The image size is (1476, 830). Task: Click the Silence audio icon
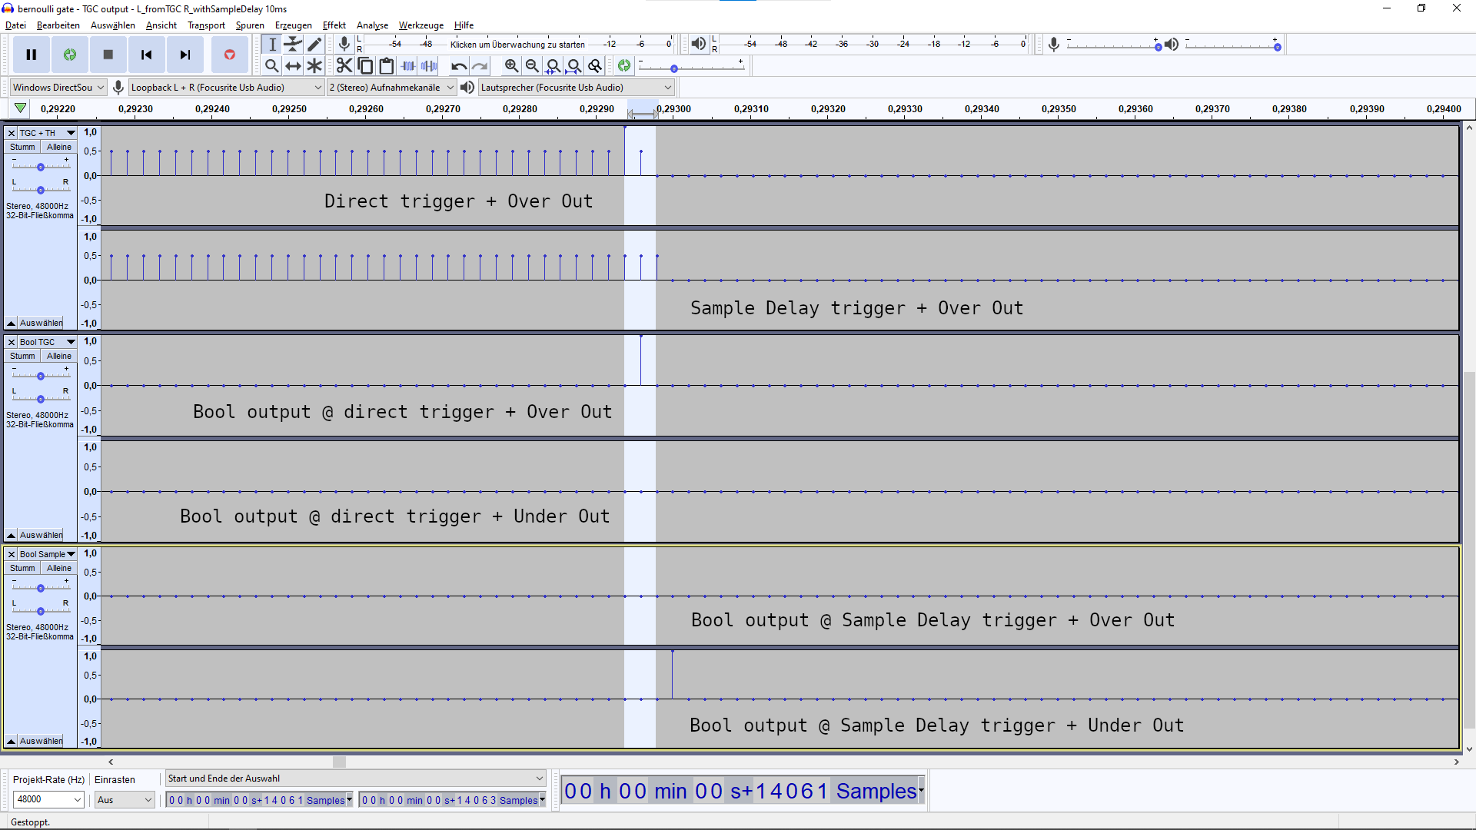(429, 66)
